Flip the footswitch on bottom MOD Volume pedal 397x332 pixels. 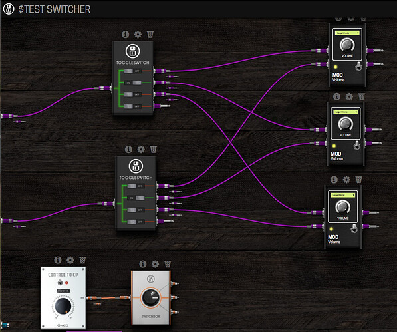pyautogui.click(x=354, y=228)
